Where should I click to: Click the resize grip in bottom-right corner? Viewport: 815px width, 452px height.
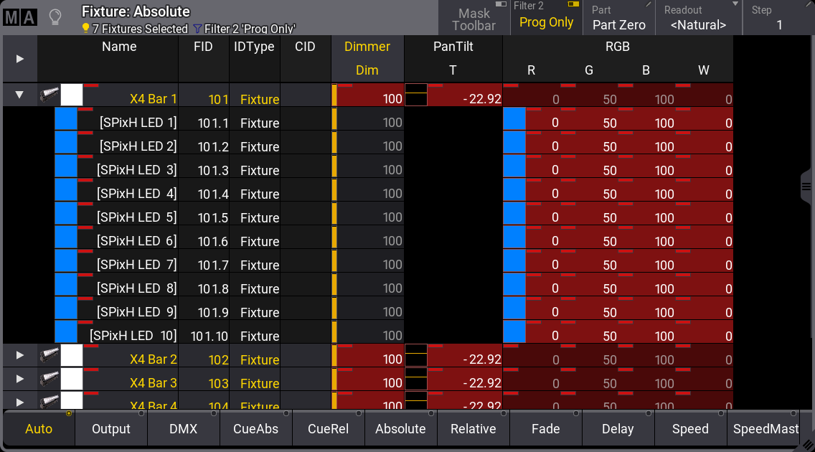click(806, 443)
